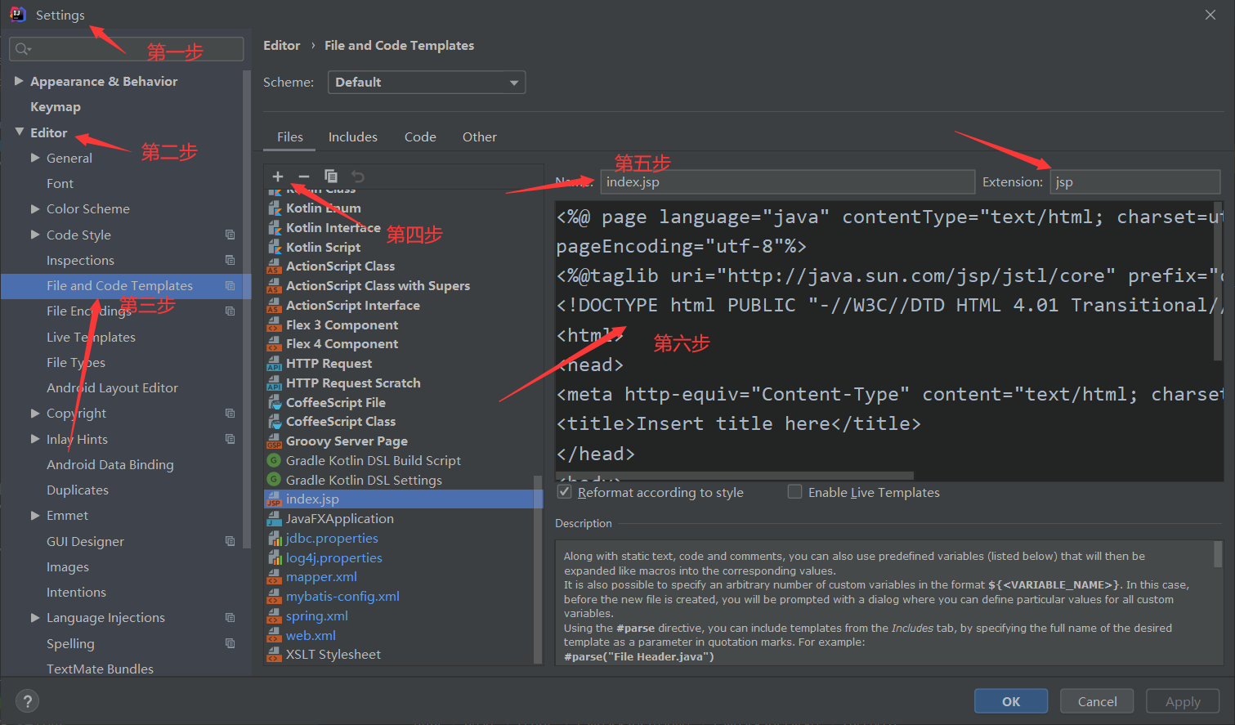
Task: Toggle Reformat according to style checkbox
Action: tap(564, 491)
